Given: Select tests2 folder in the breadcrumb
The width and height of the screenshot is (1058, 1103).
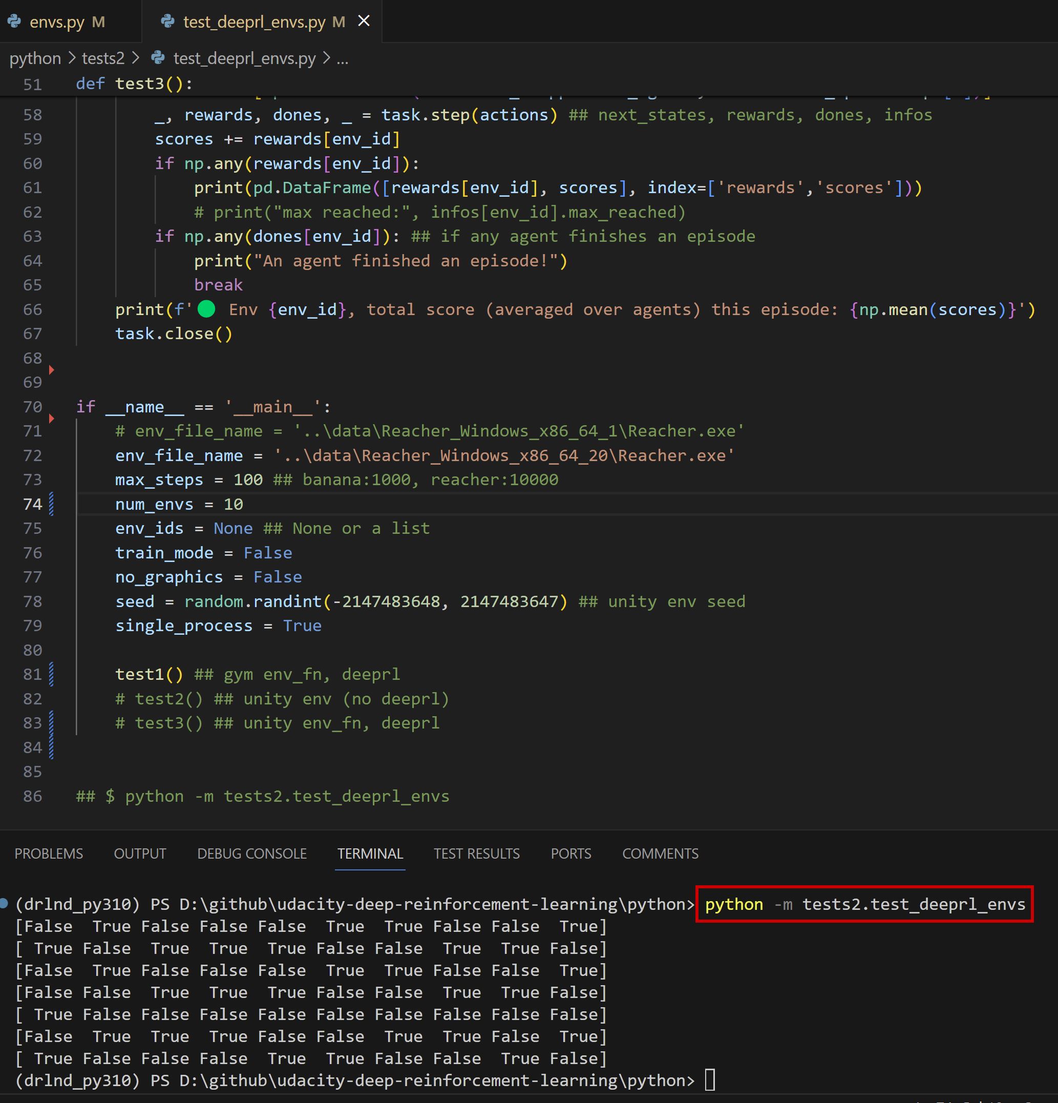Looking at the screenshot, I should click(103, 58).
